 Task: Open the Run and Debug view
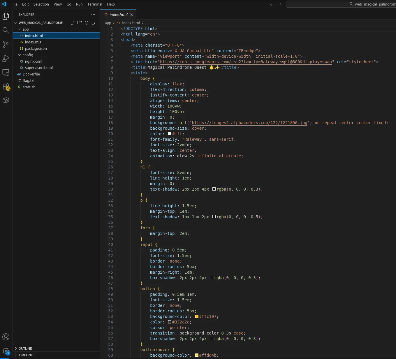pos(6,58)
